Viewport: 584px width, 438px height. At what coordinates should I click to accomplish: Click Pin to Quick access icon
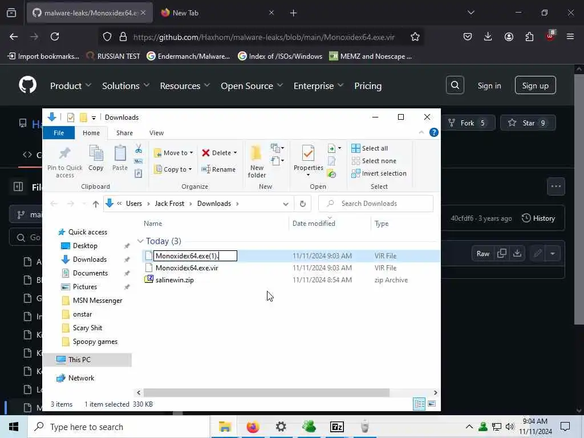(65, 153)
